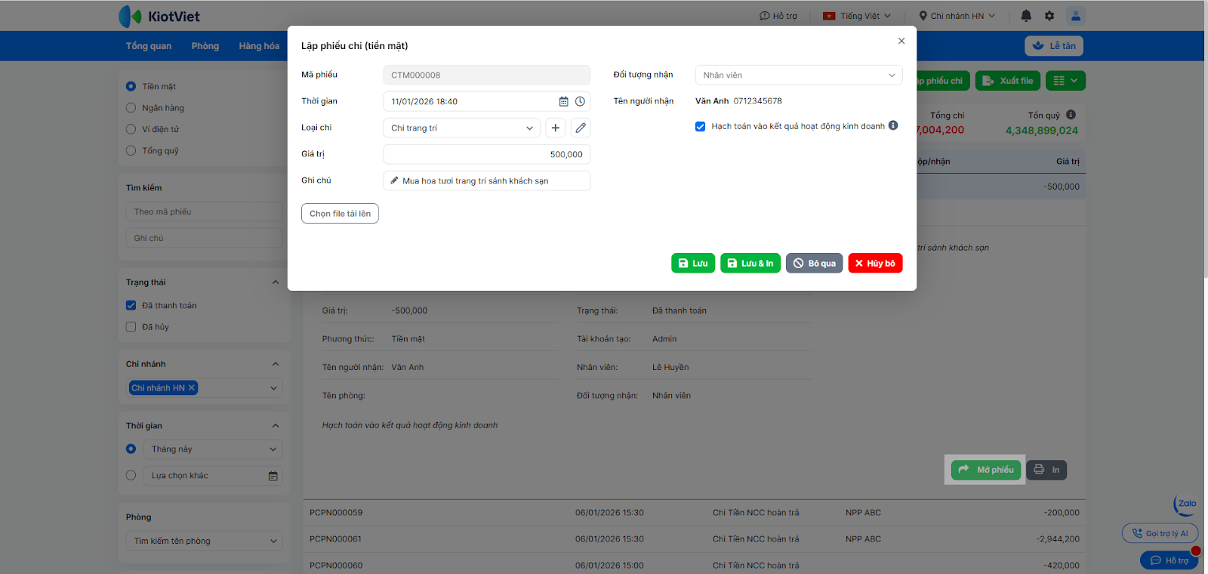Screen dimensions: 1208x574
Task: Collapse the Chi nhánh filter section
Action: tap(276, 364)
